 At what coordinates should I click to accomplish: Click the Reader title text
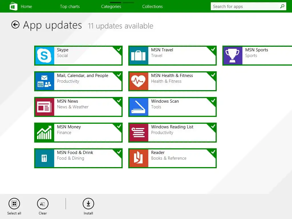(158, 153)
